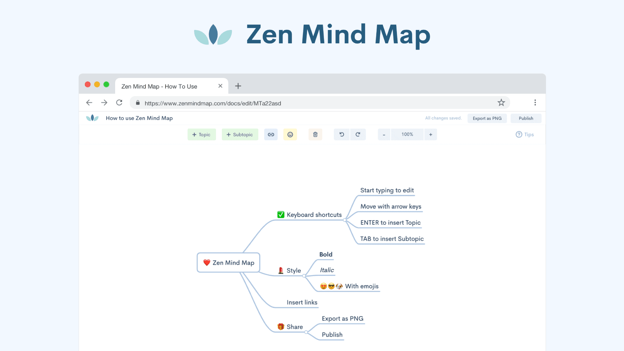The width and height of the screenshot is (624, 351).
Task: Select the Insert links node
Action: [x=302, y=303]
